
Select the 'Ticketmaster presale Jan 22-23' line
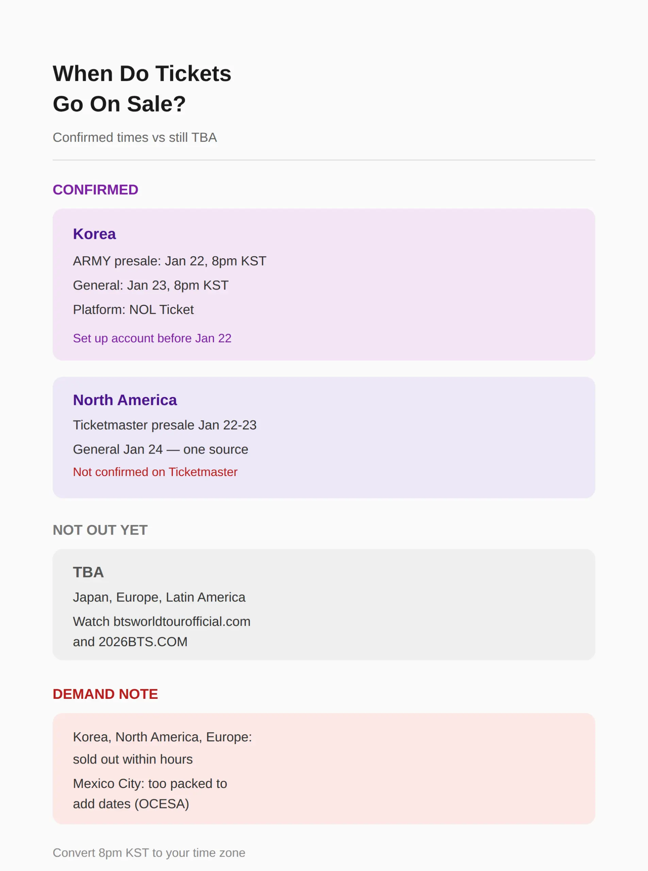[165, 425]
